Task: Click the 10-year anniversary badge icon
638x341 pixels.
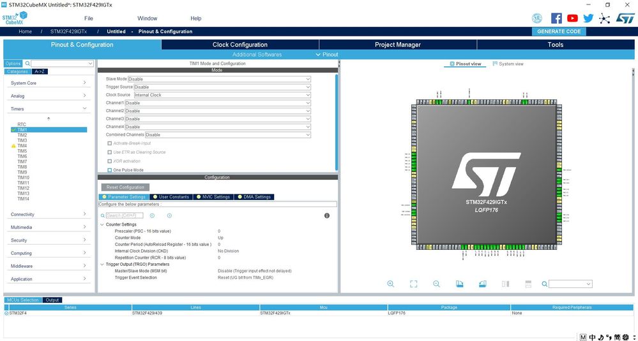Action: click(537, 18)
